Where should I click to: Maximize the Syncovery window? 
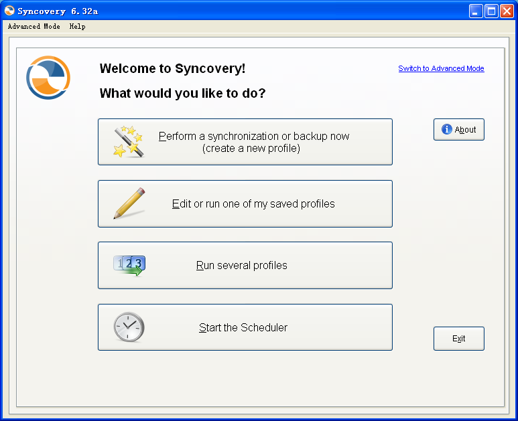tap(491, 11)
